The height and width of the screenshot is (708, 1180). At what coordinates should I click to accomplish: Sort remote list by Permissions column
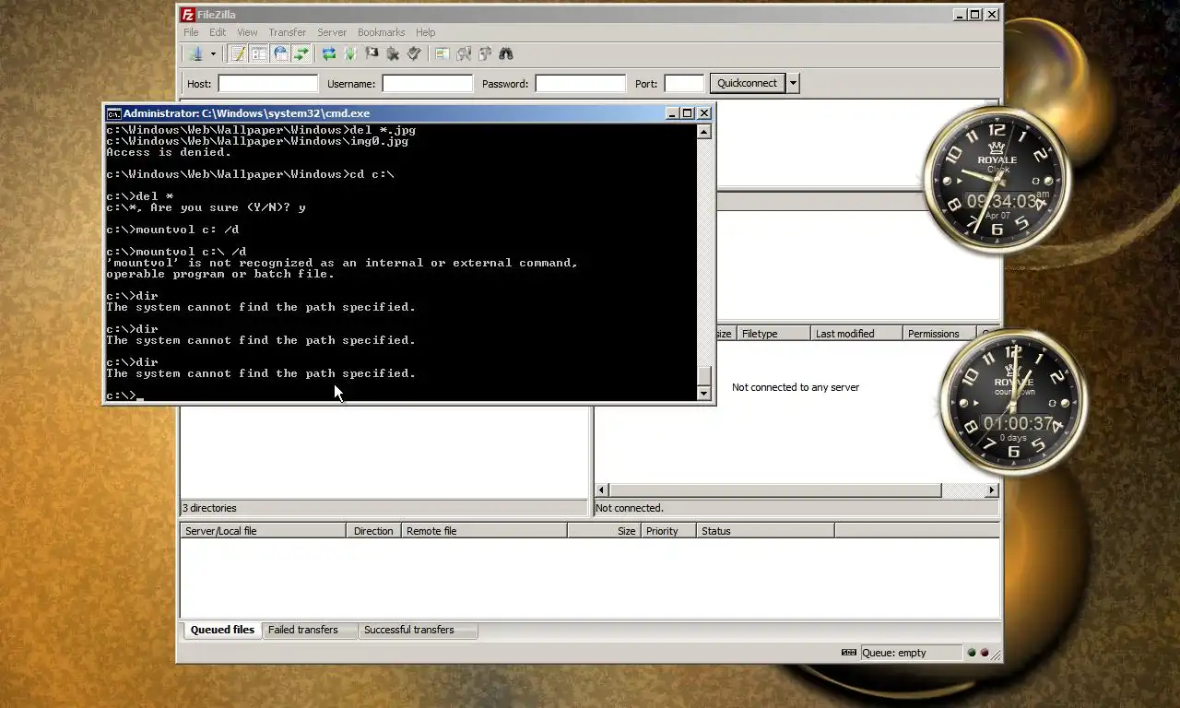click(x=938, y=334)
